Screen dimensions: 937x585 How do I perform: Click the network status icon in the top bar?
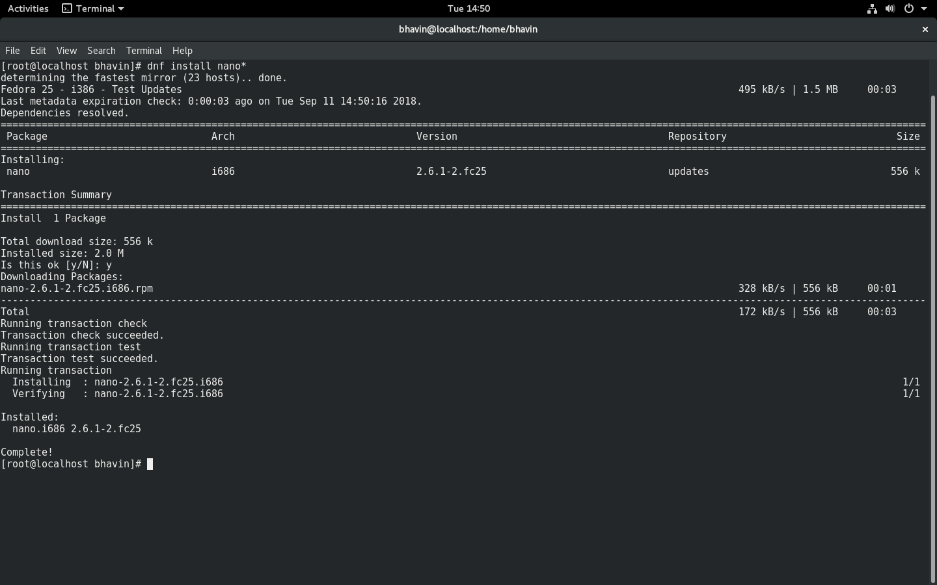871,8
